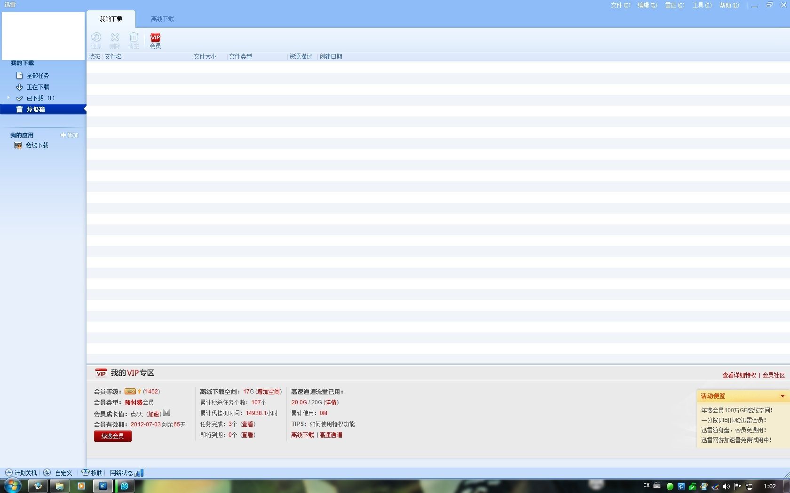The height and width of the screenshot is (493, 790).
Task: Switch to the 我的下载 tab
Action: click(x=111, y=19)
